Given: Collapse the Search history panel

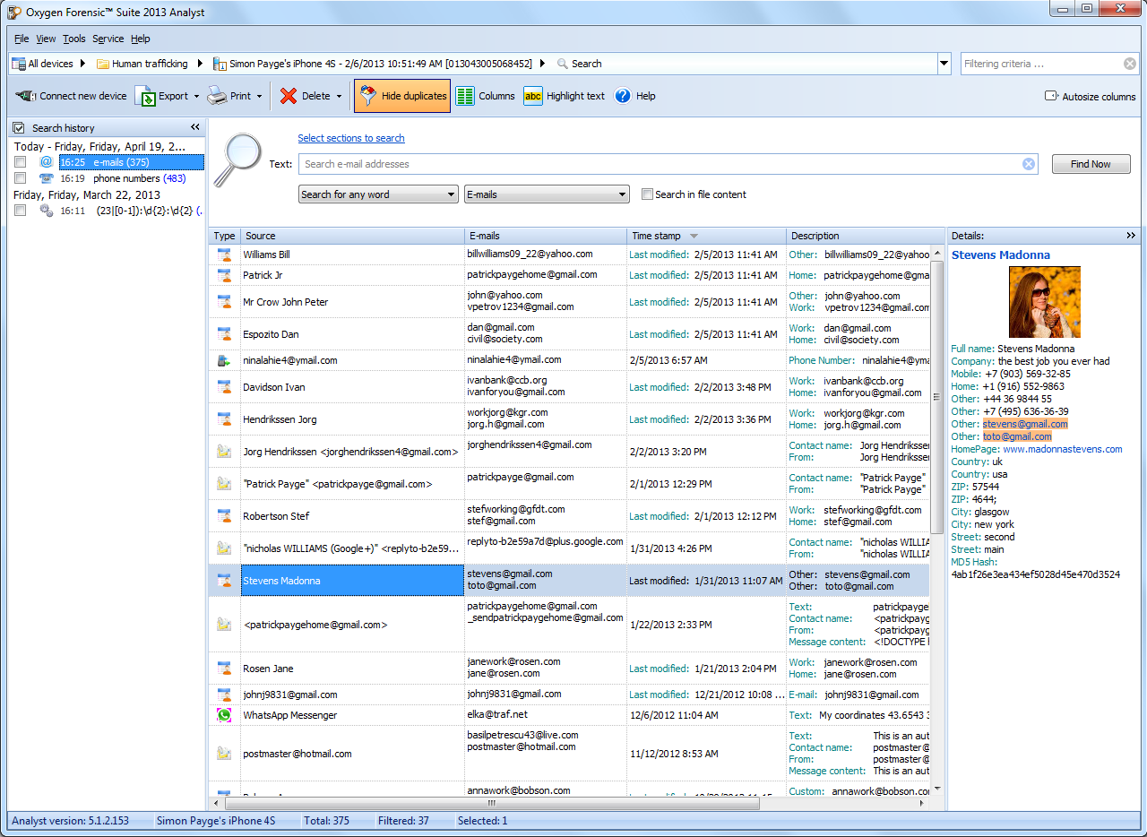Looking at the screenshot, I should point(195,127).
